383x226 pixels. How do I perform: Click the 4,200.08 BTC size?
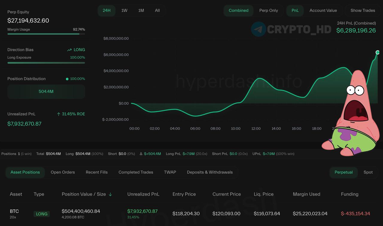[x=73, y=217]
